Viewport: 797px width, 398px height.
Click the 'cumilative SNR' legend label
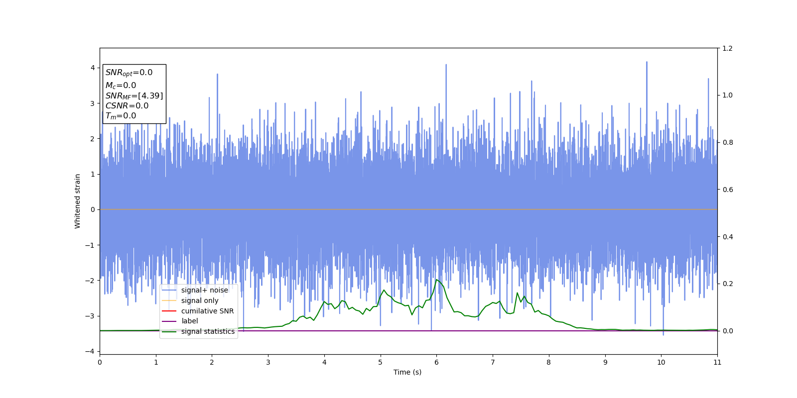point(207,311)
